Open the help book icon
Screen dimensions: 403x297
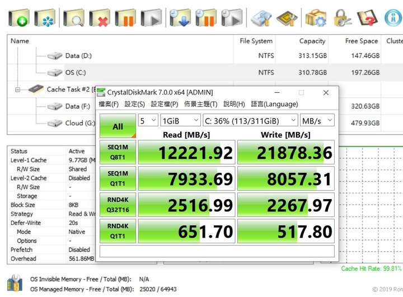368,17
